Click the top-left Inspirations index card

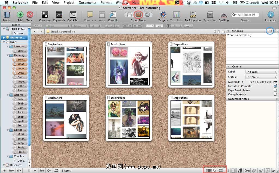pyautogui.click(x=66, y=64)
